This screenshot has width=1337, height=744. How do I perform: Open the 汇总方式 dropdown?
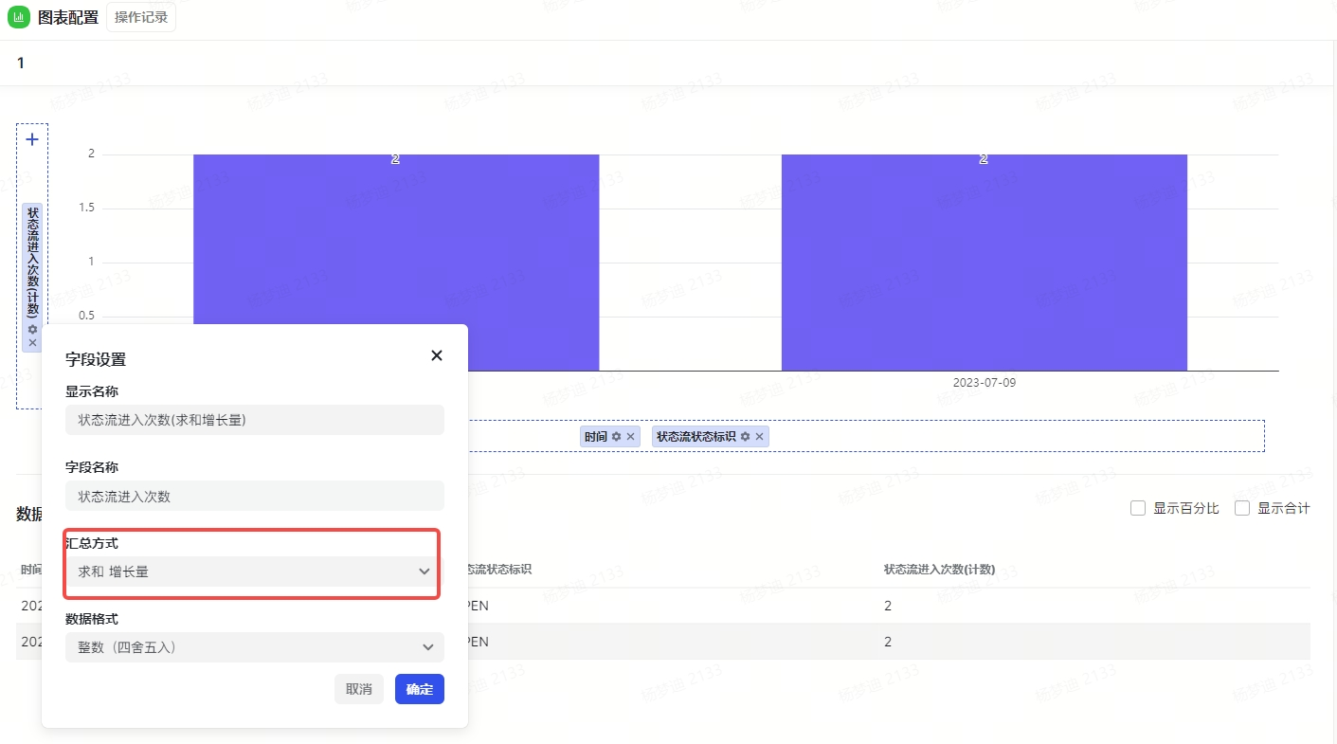tap(255, 572)
